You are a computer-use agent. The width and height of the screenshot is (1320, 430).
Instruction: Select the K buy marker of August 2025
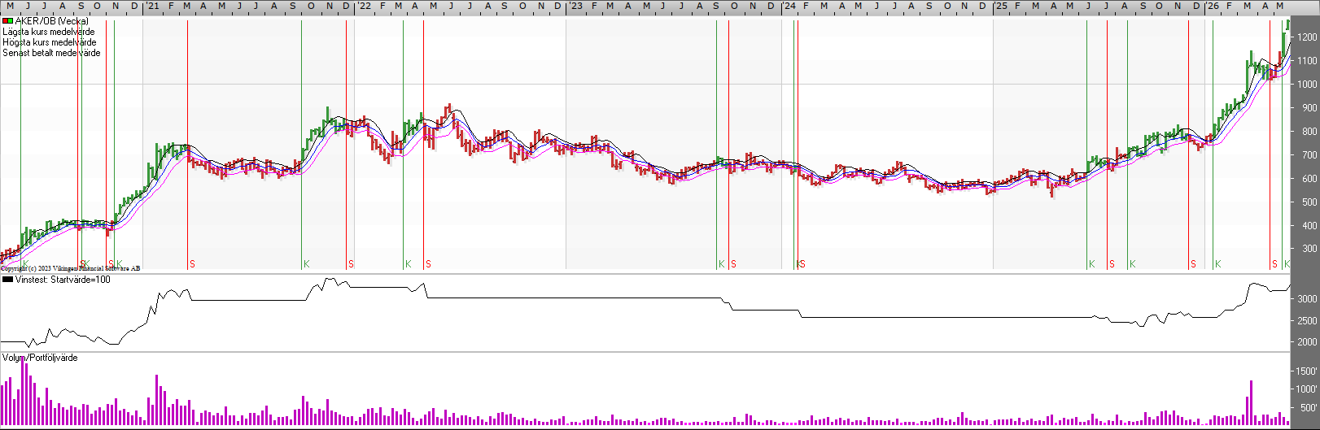tap(1132, 264)
